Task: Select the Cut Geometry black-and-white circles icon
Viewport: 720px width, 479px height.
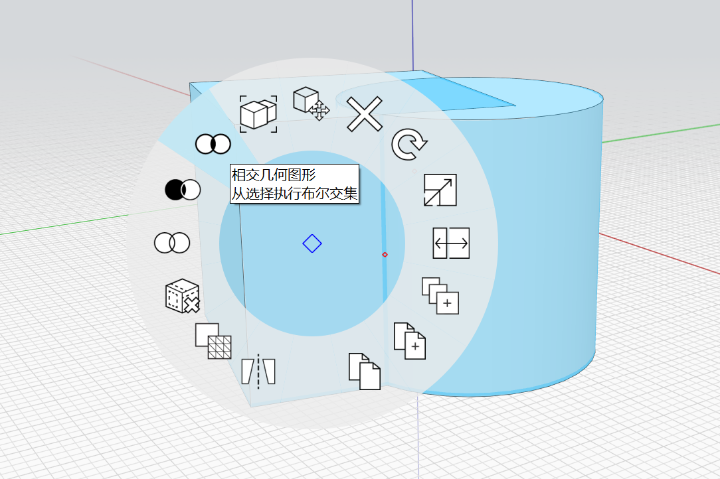Action: pos(182,190)
